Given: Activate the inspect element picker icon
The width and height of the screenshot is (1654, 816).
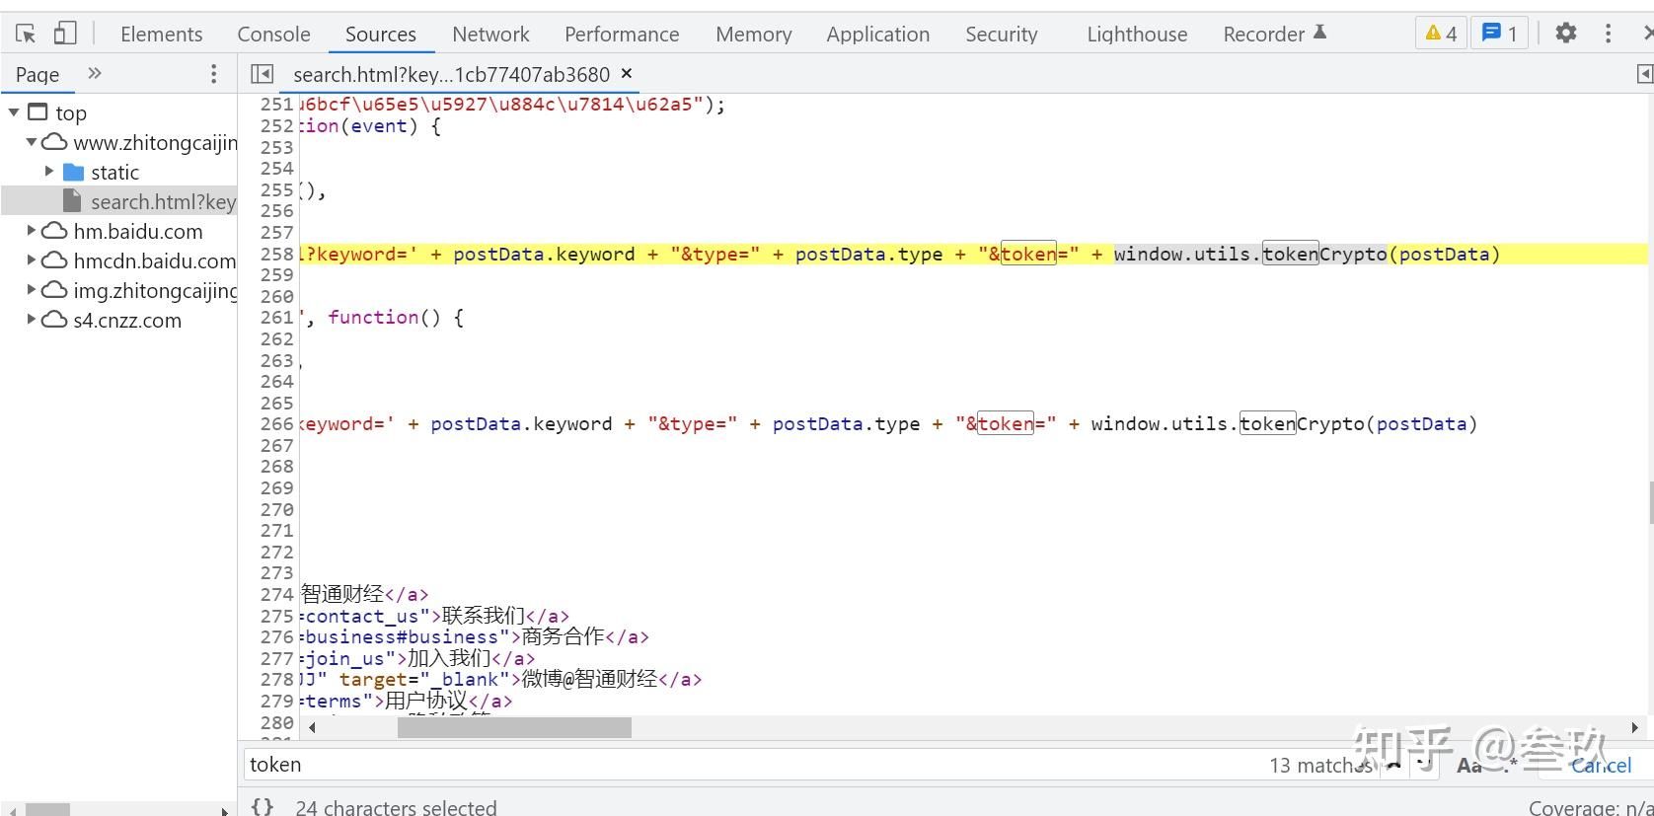Looking at the screenshot, I should (26, 34).
